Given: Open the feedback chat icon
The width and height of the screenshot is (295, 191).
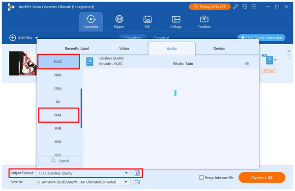Looking at the screenshot, I should click(x=244, y=7).
